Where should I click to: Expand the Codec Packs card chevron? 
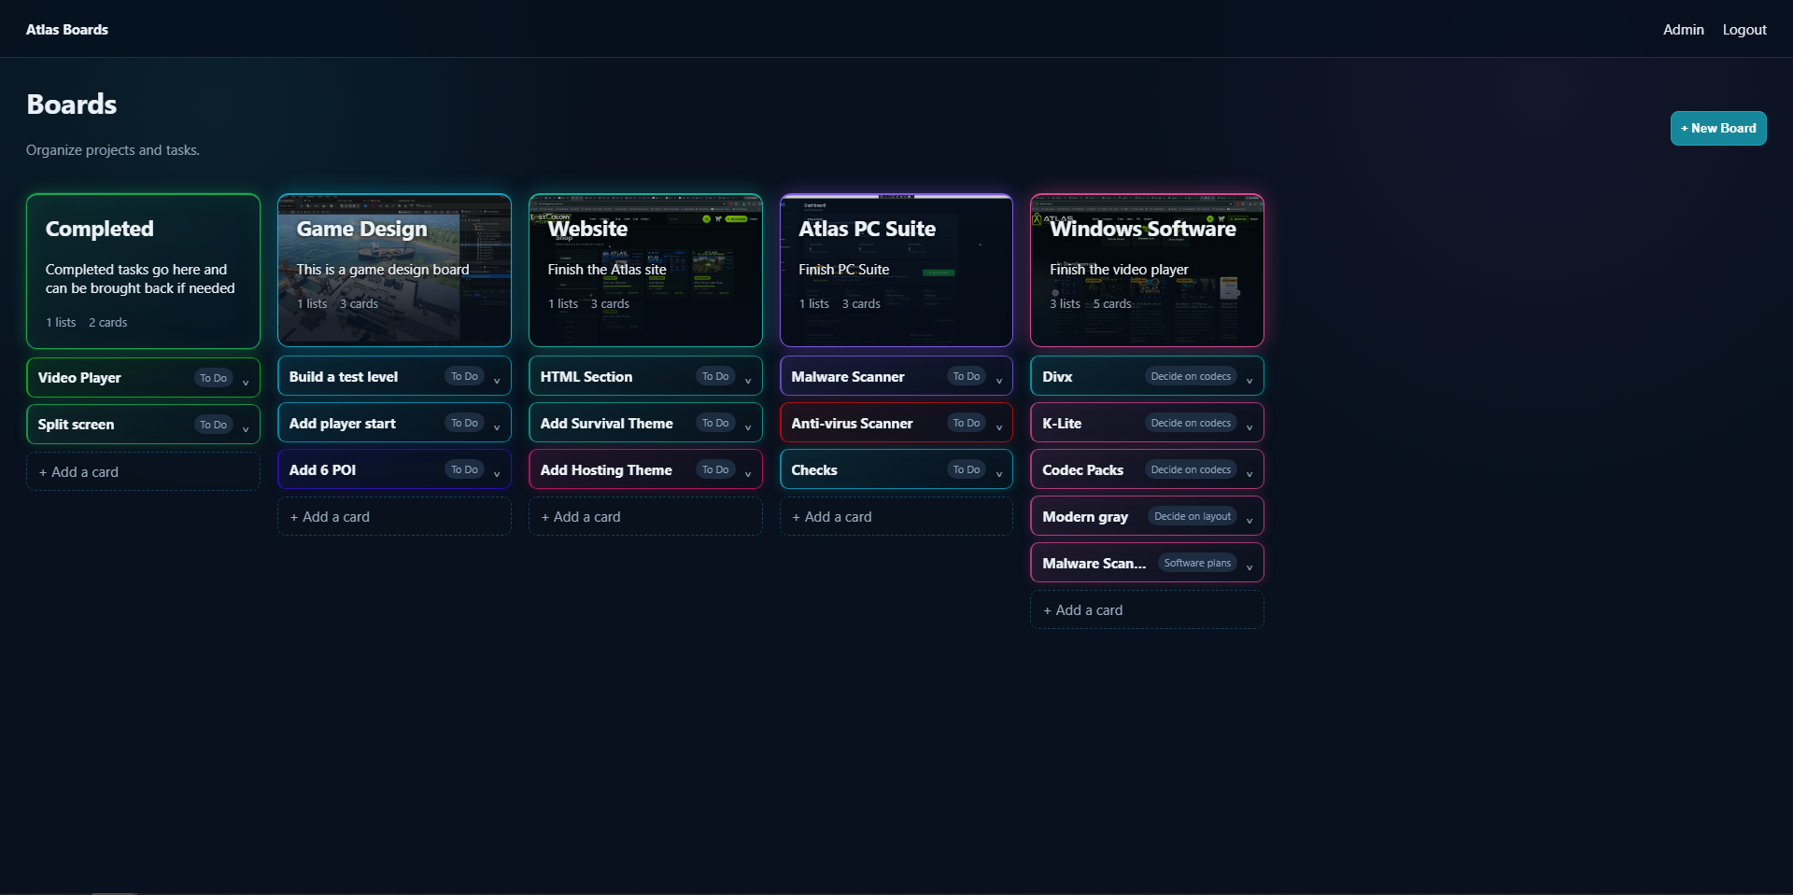click(x=1249, y=473)
